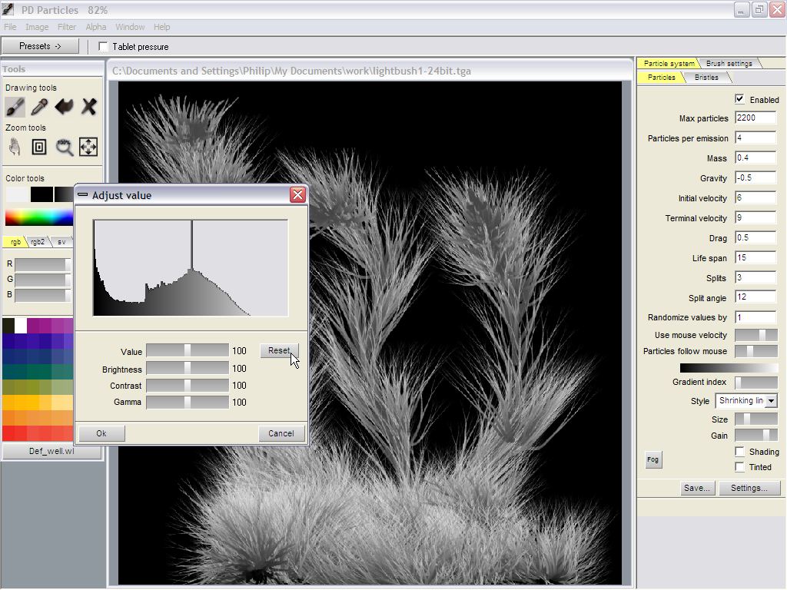Open the Pressets menu button

(40, 46)
